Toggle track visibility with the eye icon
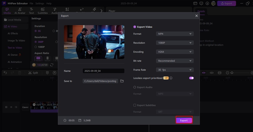The image size is (253, 132). point(11,107)
